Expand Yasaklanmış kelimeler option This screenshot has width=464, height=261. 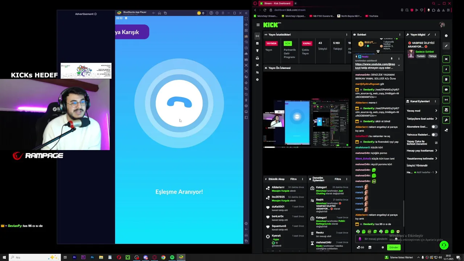pyautogui.click(x=422, y=159)
